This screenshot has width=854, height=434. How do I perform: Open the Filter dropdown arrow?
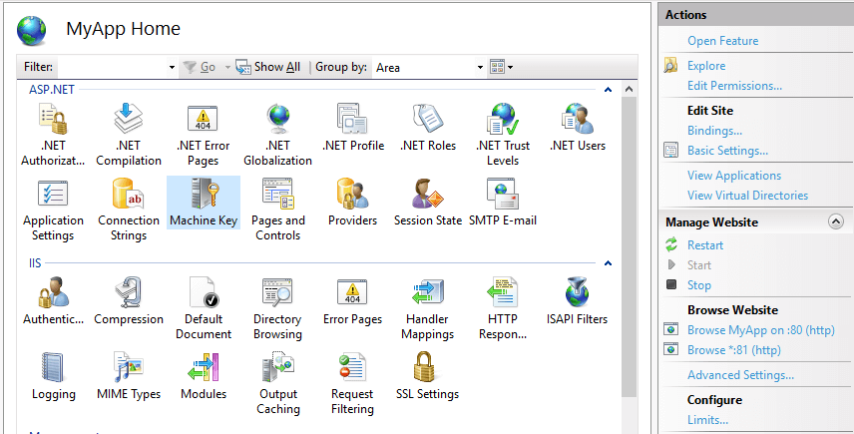[x=172, y=68]
